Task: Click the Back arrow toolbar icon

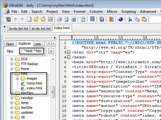Action: (15, 19)
